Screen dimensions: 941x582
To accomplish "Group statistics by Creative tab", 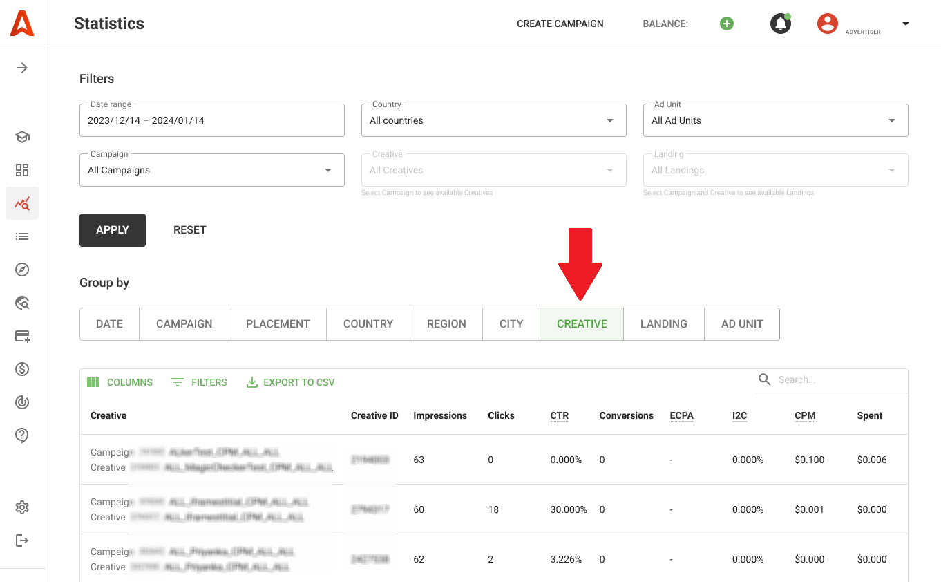I will coord(582,323).
